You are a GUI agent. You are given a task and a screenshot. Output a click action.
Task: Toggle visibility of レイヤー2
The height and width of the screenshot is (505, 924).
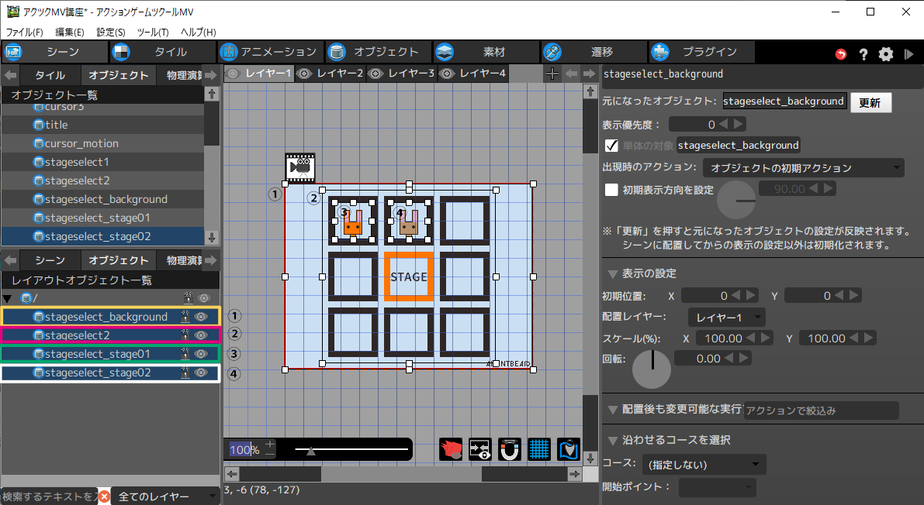point(305,74)
